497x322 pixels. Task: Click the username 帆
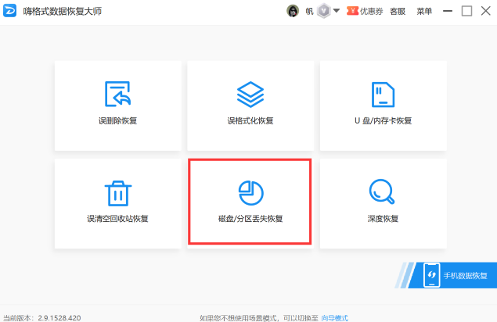coord(309,12)
